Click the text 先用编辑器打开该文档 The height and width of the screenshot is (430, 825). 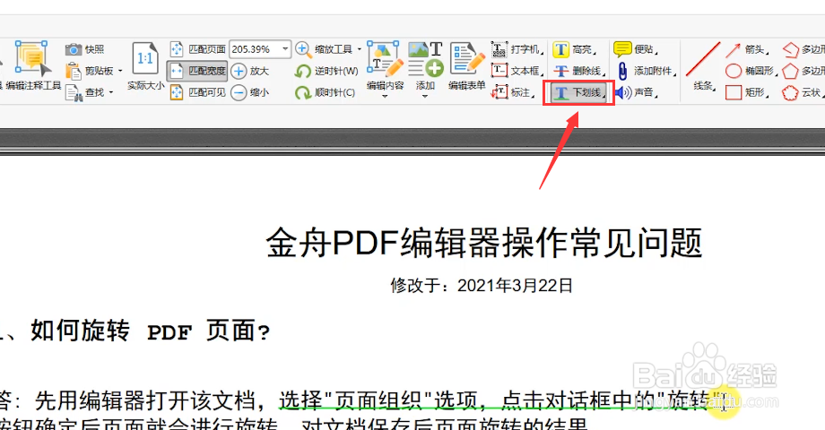coord(145,400)
